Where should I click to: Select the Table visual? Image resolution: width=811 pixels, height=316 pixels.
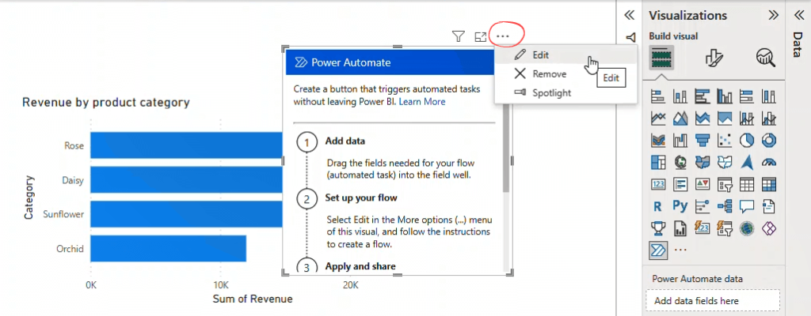coord(748,184)
